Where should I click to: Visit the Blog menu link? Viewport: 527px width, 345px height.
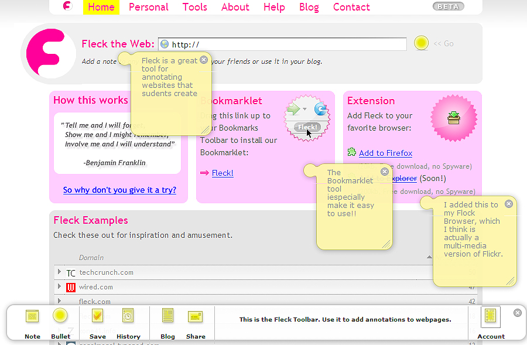point(309,7)
